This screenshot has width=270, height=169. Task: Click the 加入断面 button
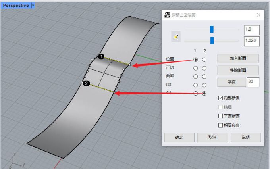[238, 58]
